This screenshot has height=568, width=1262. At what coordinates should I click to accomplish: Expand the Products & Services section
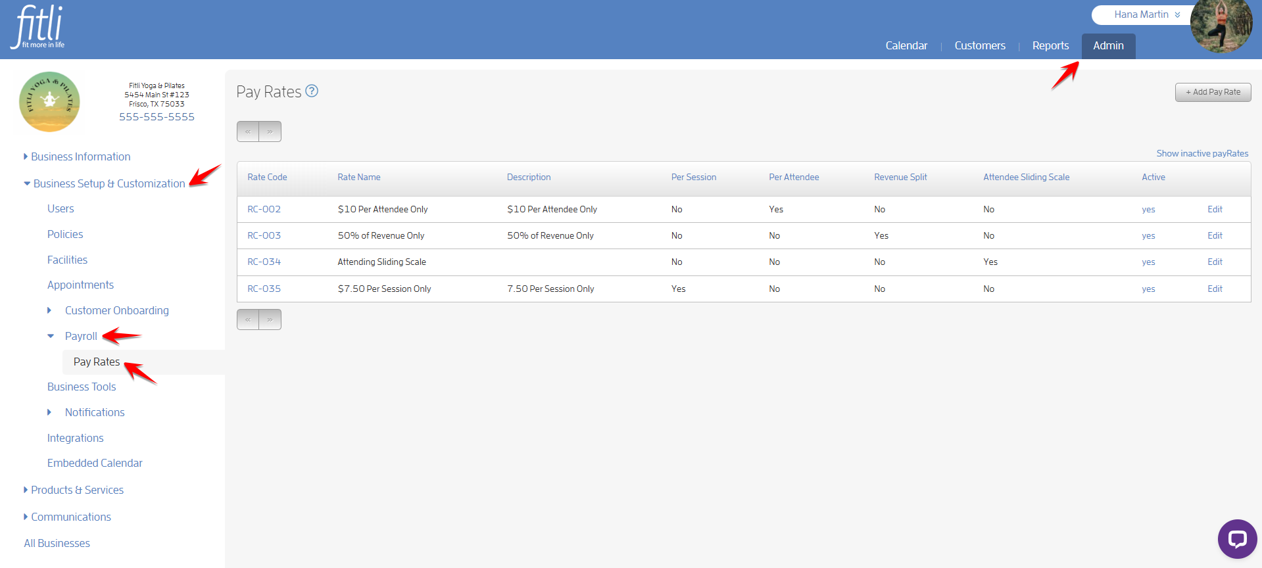click(x=74, y=490)
